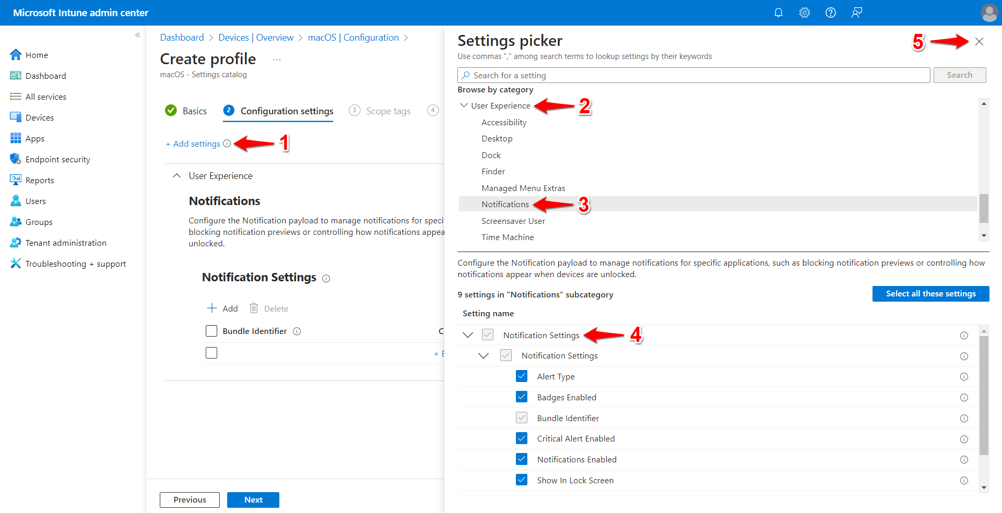Click the Apps grid icon
Viewport: 1002px width, 513px height.
(16, 138)
